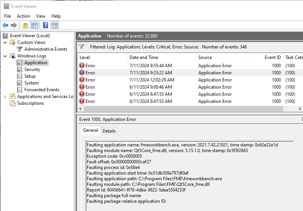Viewport: 303px width, 211px height.
Task: Click the date 7/11/2024 12:02:29 AM
Action: 152,80
